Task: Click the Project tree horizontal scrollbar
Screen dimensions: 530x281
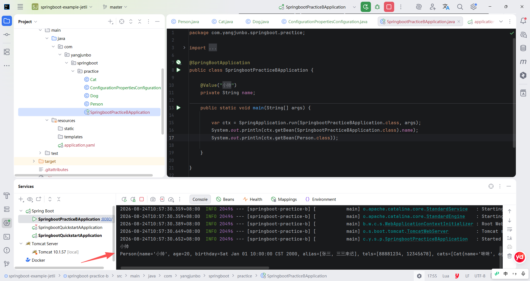Action: [x=84, y=175]
